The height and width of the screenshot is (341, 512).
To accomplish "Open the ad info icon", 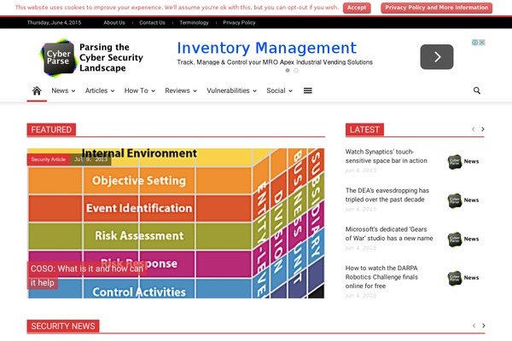I will click(475, 43).
